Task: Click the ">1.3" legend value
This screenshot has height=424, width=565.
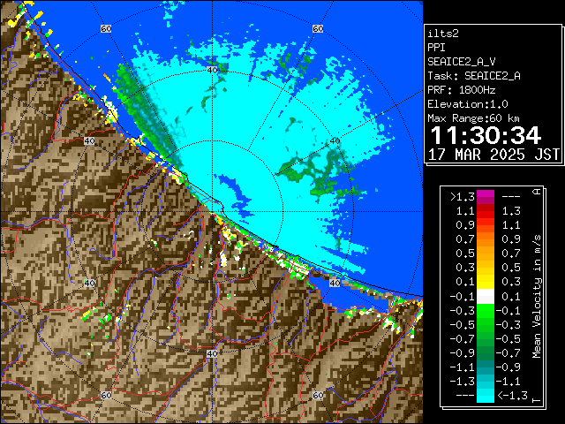Action: coord(463,197)
